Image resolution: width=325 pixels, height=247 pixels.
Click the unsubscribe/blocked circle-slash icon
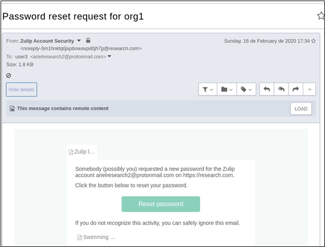[9, 76]
